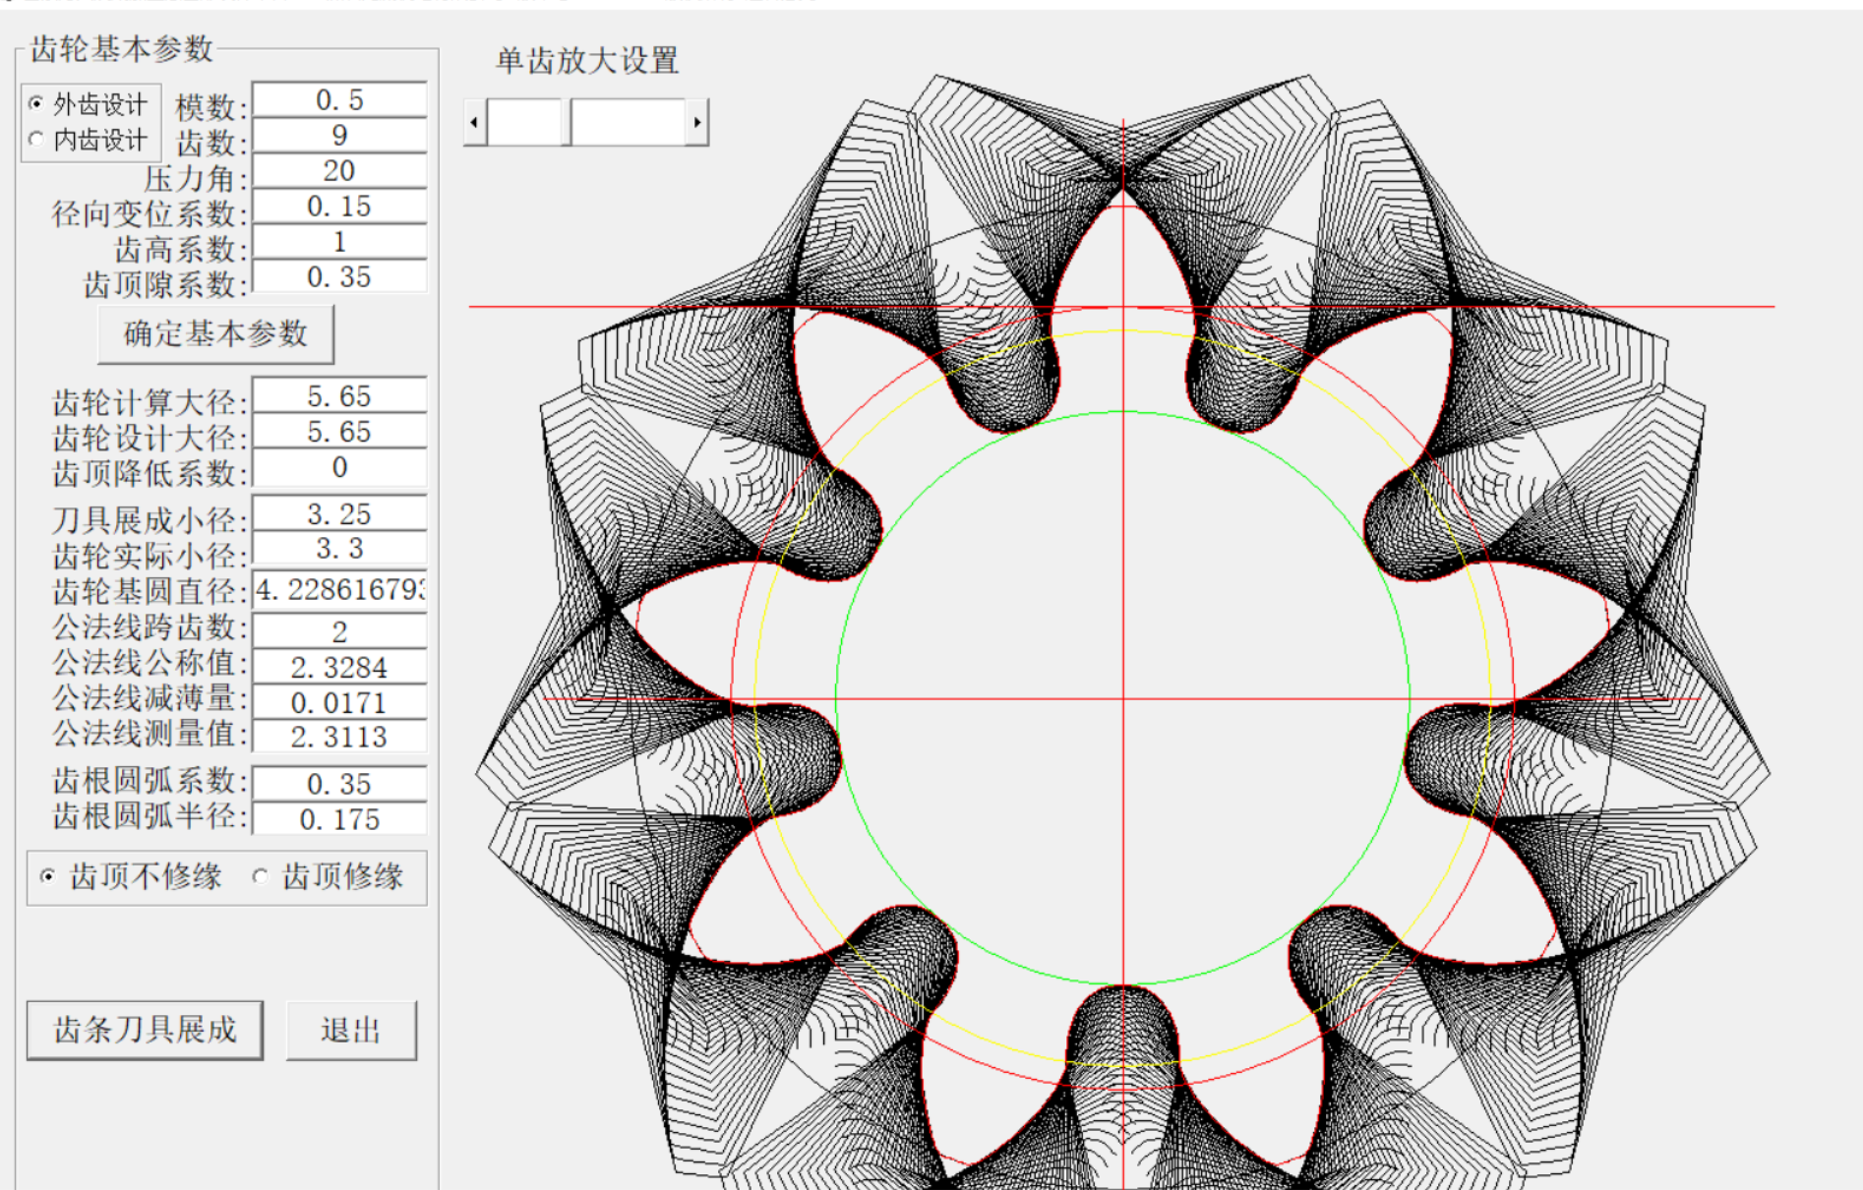Click 公法线公称值 field
Image resolution: width=1863 pixels, height=1190 pixels.
[x=339, y=667]
